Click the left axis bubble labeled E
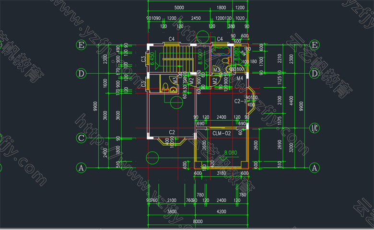Viewport: 374px width, 230px height. point(81,45)
